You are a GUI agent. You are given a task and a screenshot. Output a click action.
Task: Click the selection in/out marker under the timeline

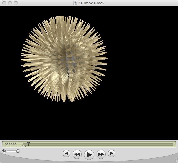click(x=23, y=146)
